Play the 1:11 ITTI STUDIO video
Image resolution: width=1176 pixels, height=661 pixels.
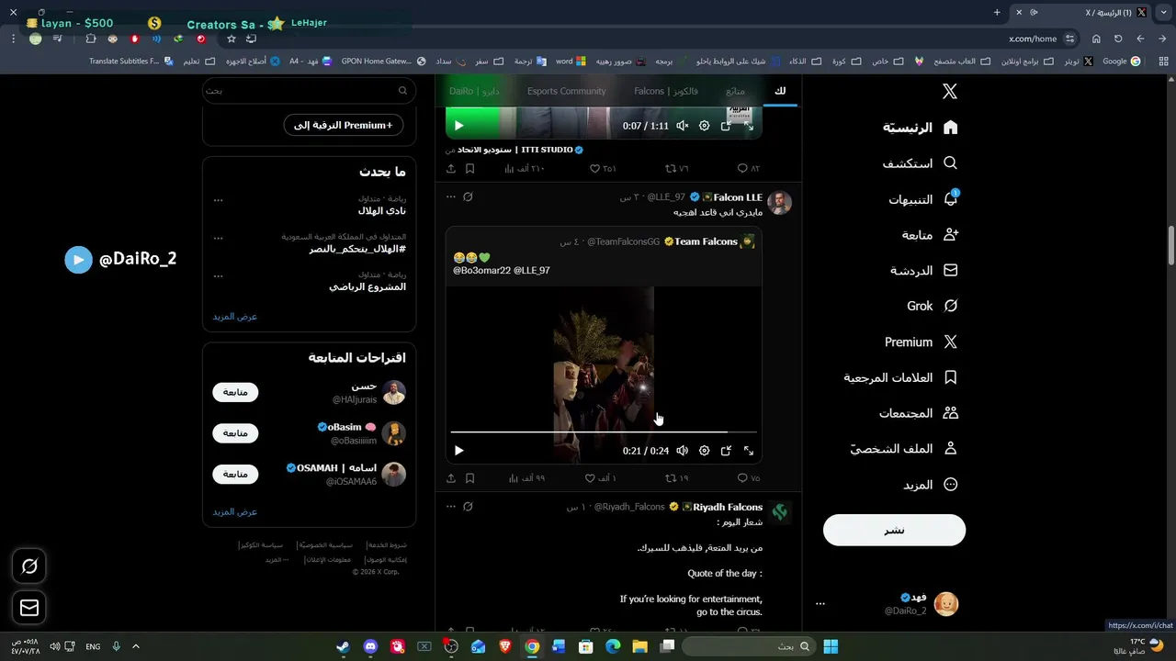pyautogui.click(x=459, y=126)
